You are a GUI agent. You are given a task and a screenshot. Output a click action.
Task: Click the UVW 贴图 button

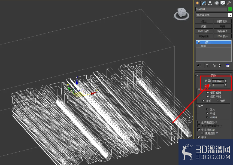tap(204, 31)
